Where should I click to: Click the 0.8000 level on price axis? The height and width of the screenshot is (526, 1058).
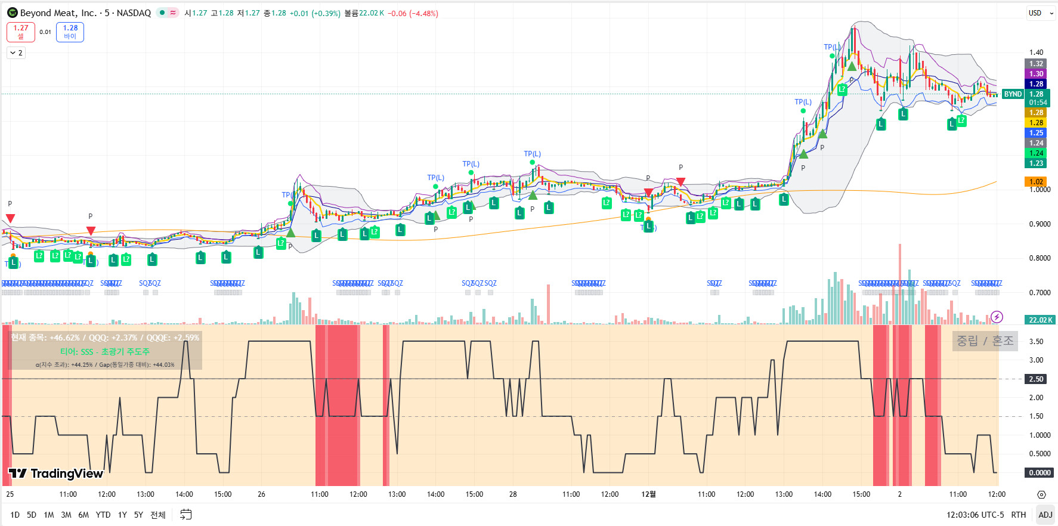click(1040, 258)
